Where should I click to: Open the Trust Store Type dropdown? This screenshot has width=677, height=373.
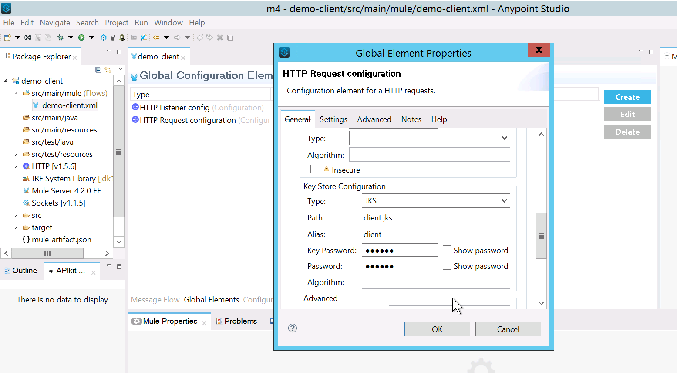[x=504, y=138]
